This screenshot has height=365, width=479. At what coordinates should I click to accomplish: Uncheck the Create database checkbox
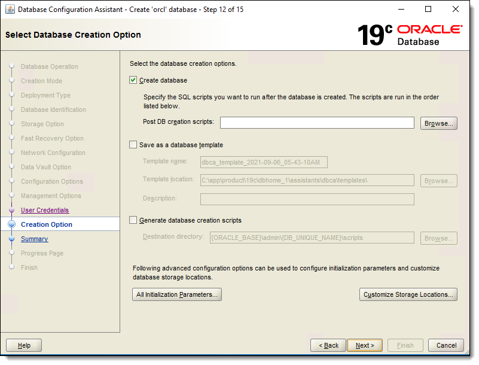[133, 80]
